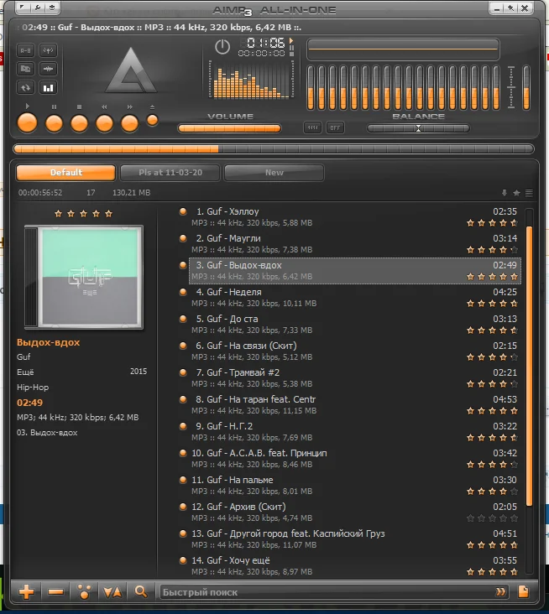Select track '1. Guf - Хэллоу'

[x=354, y=217]
